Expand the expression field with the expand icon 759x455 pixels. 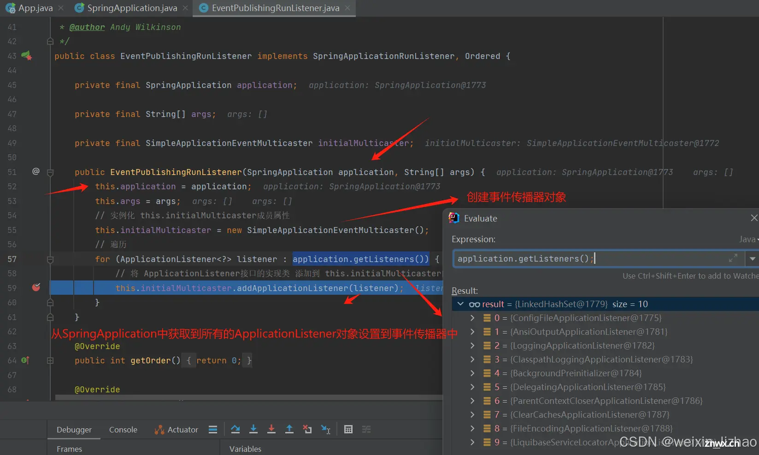(733, 258)
